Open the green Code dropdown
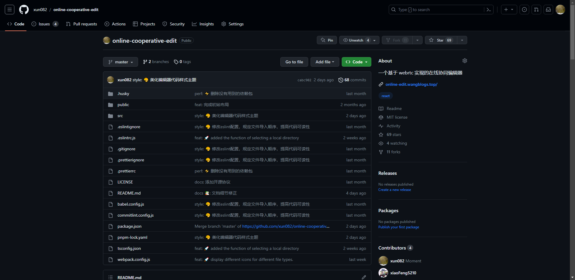Image resolution: width=575 pixels, height=280 pixels. tap(356, 62)
